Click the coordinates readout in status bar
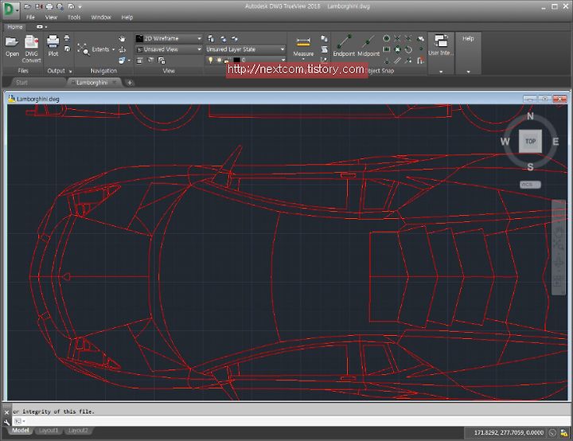The image size is (573, 441). 509,432
